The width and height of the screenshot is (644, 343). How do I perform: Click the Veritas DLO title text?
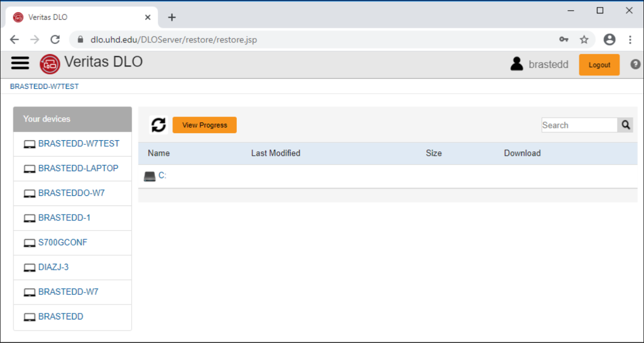tap(103, 62)
